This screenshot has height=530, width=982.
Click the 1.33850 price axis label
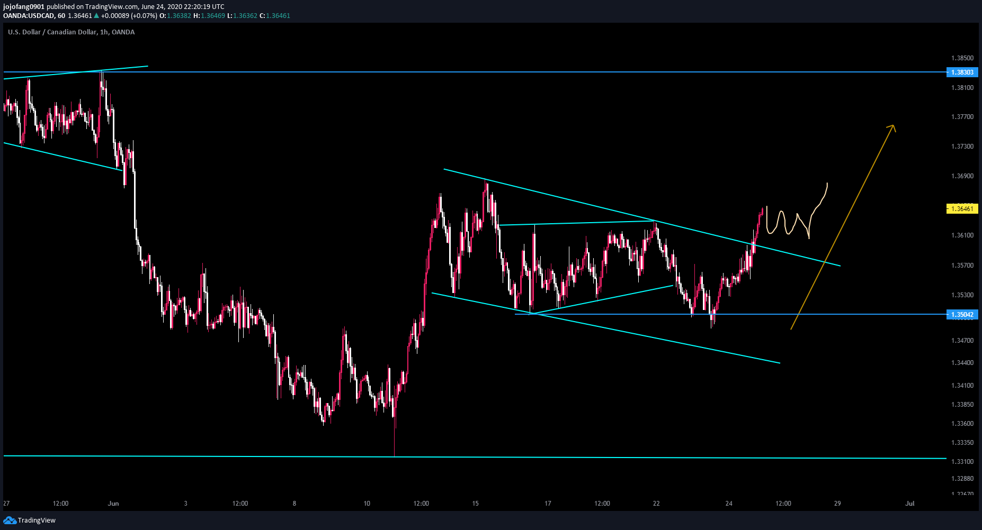pos(962,405)
